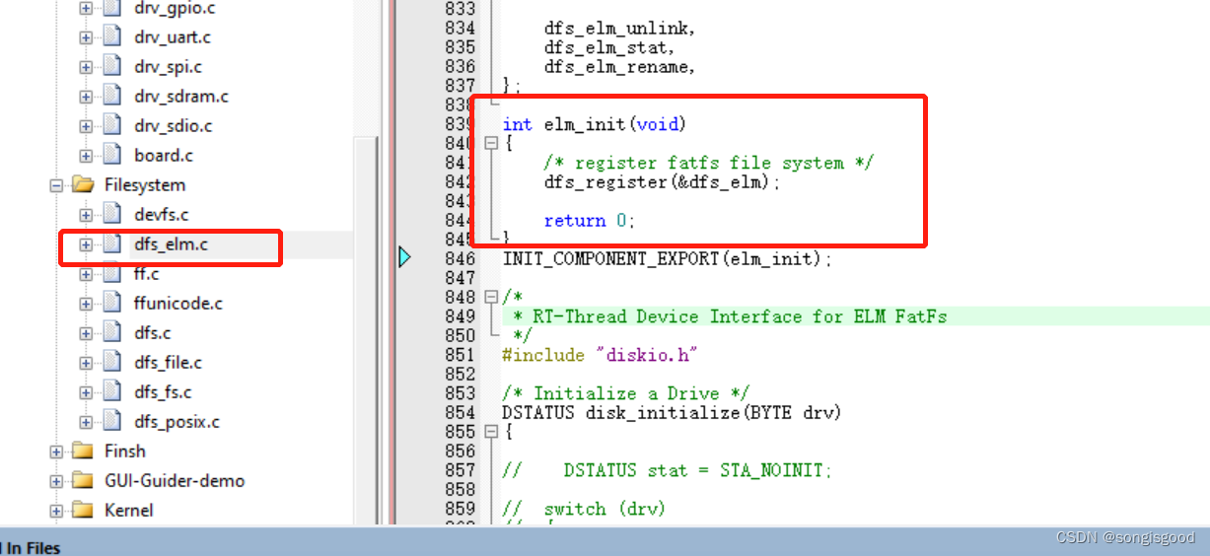
Task: Click the Filesystem folder icon
Action: point(83,184)
